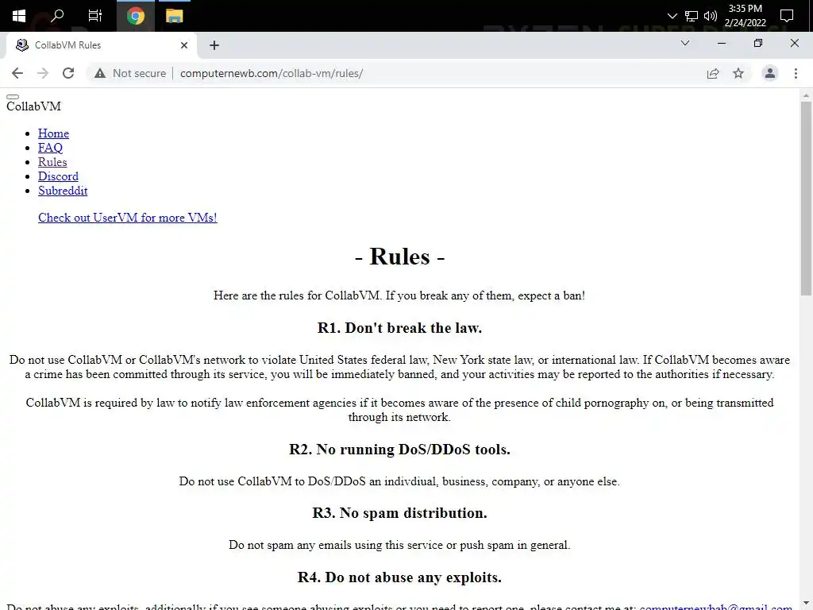
Task: Minimize the Chrome window
Action: click(721, 43)
